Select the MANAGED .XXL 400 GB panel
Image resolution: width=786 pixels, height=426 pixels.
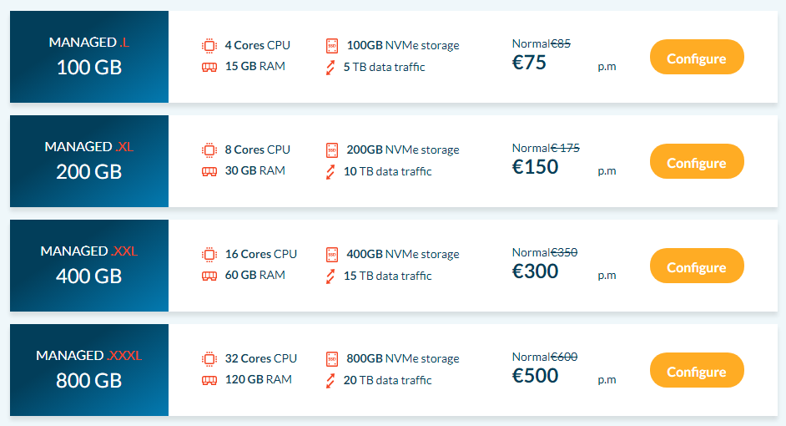pyautogui.click(x=89, y=266)
